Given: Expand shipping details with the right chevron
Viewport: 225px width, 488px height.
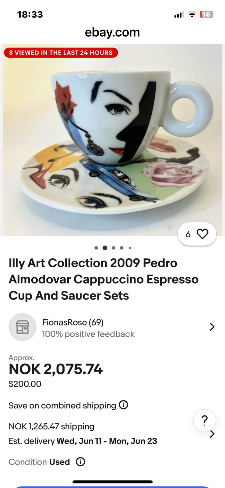Looking at the screenshot, I should 212,434.
